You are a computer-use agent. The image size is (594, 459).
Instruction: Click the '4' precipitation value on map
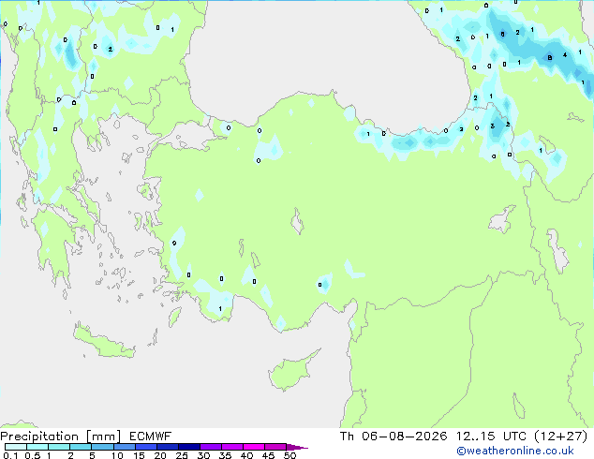[565, 55]
